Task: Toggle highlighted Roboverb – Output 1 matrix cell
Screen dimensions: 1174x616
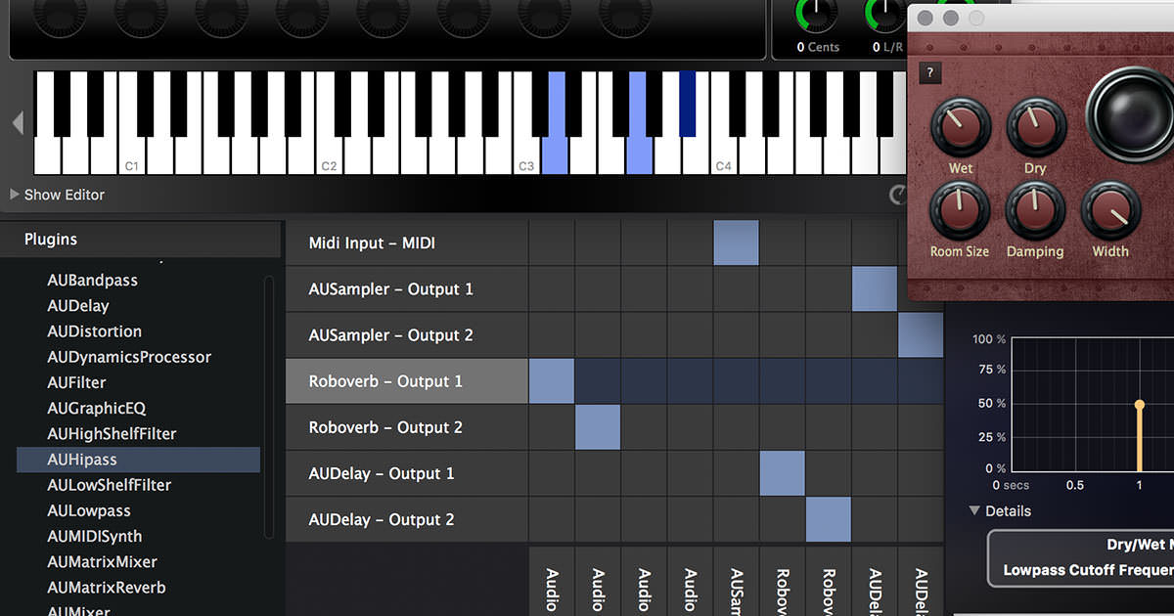Action: point(552,381)
